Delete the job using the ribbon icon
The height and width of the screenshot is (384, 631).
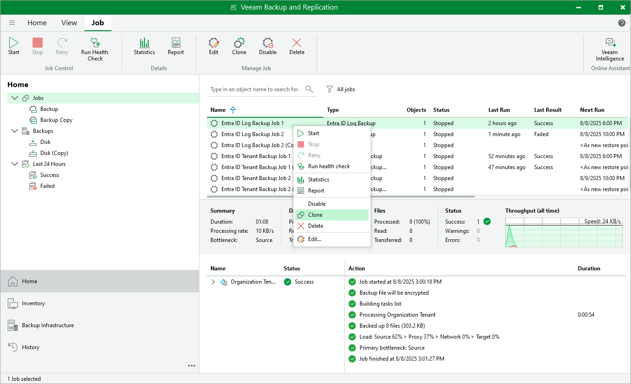tap(297, 46)
